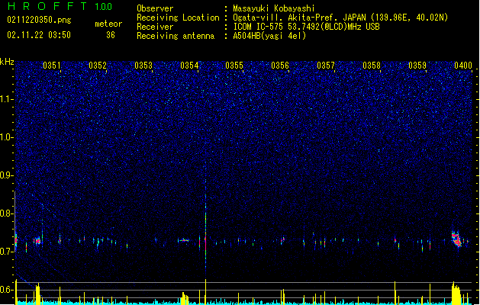Click the 0353 time marker

click(143, 66)
